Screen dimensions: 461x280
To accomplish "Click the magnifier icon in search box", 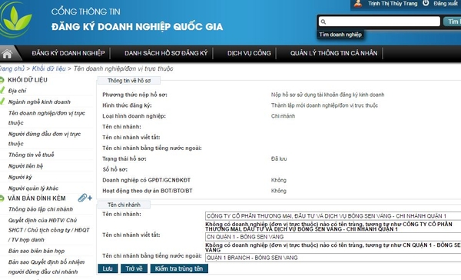I will point(323,22).
